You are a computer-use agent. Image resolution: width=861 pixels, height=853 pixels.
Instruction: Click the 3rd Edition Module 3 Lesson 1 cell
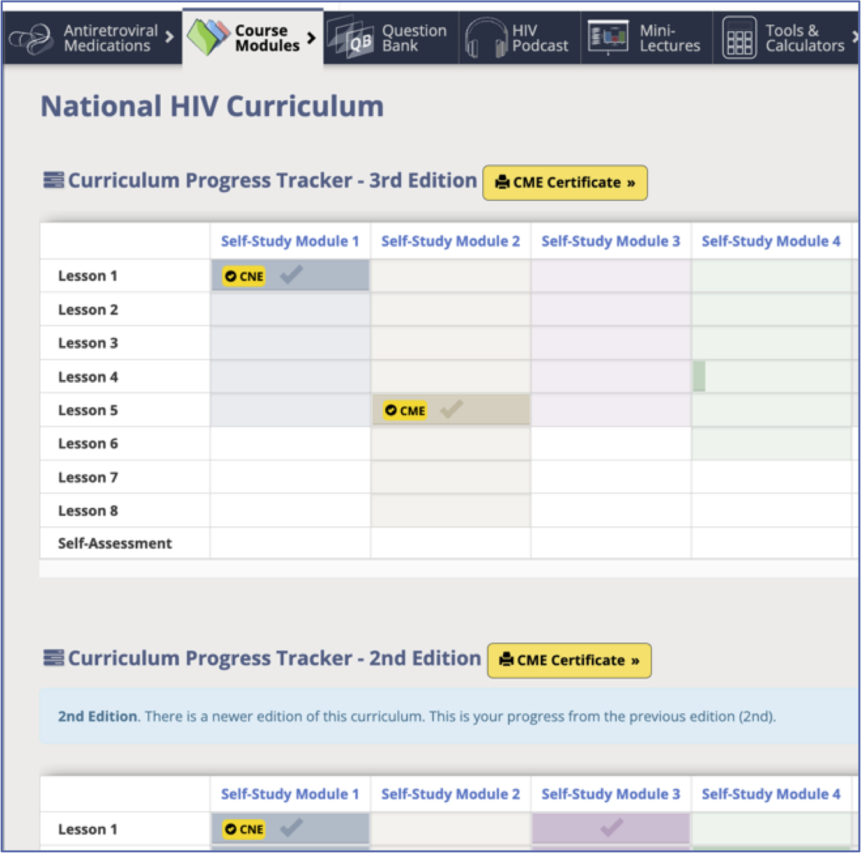point(611,276)
